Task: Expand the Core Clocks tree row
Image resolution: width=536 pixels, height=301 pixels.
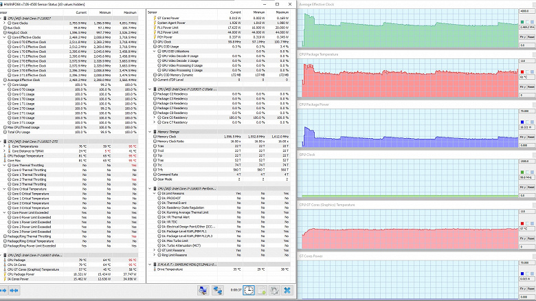Action: [x=3, y=23]
